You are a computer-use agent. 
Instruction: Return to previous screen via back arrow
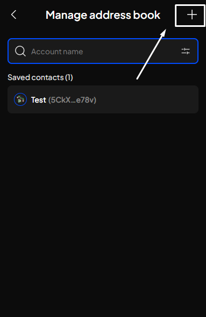click(14, 15)
